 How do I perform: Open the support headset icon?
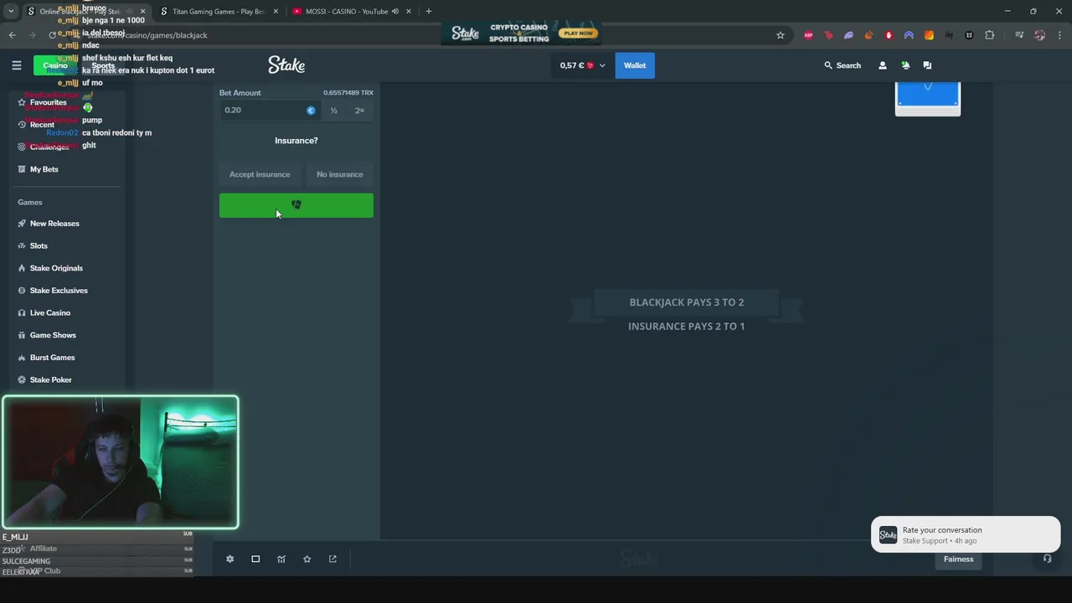tap(1047, 559)
